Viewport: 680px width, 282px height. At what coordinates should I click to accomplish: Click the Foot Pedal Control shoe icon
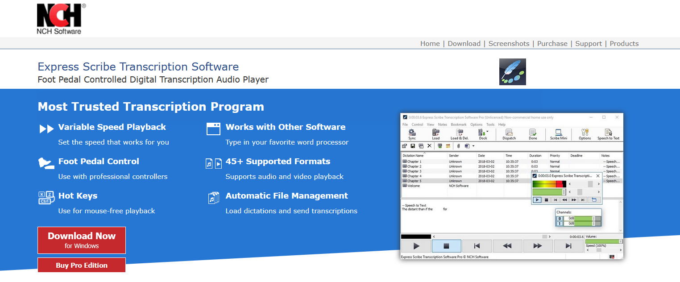pos(46,163)
